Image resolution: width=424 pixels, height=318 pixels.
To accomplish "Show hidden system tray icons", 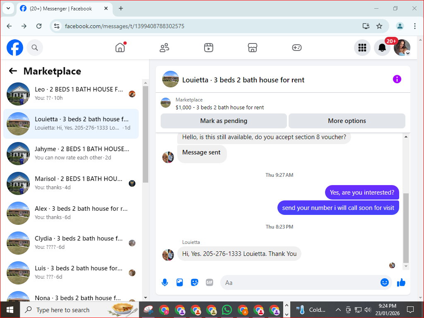I will point(338,310).
